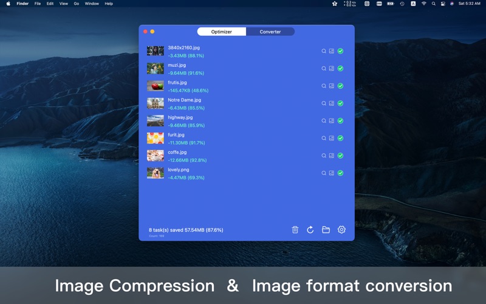Select the Optimizer tab

point(222,32)
